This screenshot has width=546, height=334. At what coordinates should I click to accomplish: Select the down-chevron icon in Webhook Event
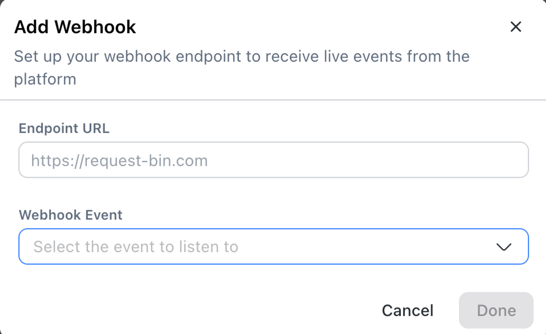coord(503,247)
